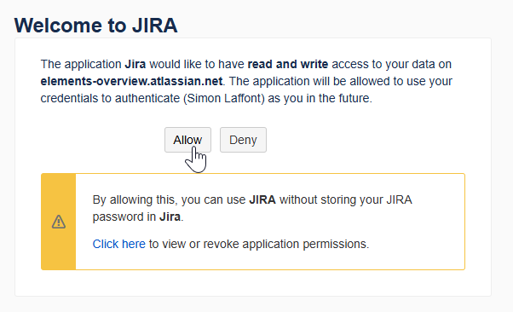The height and width of the screenshot is (312, 513).
Task: Click the words 'credentials to authenticate'
Action: 110,98
